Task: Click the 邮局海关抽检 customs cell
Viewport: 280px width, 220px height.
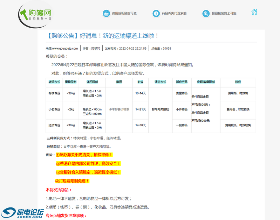Action: [161, 109]
